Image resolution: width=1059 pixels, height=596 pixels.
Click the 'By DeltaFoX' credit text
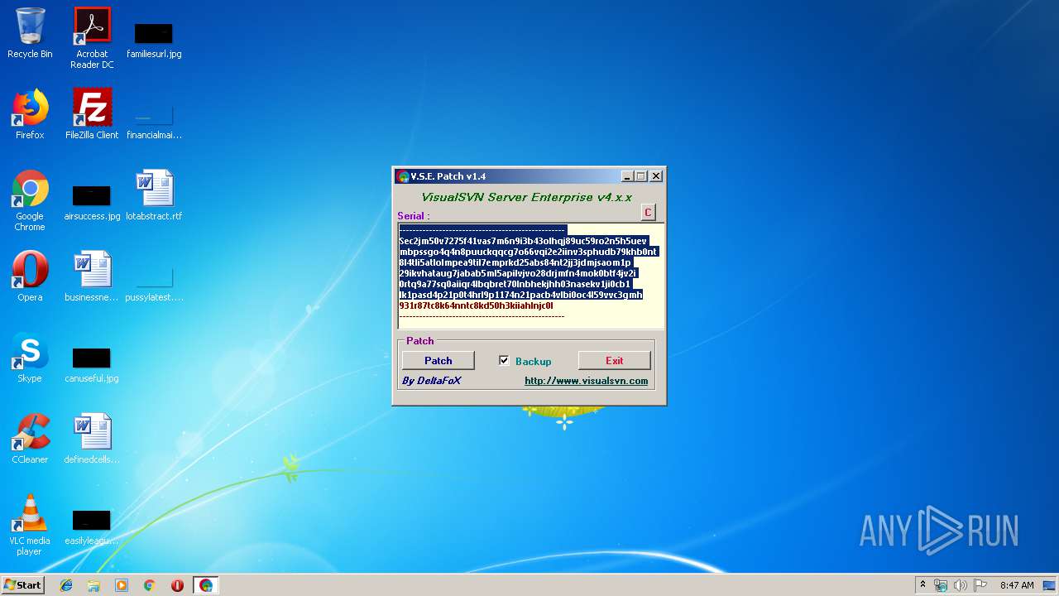click(x=431, y=381)
